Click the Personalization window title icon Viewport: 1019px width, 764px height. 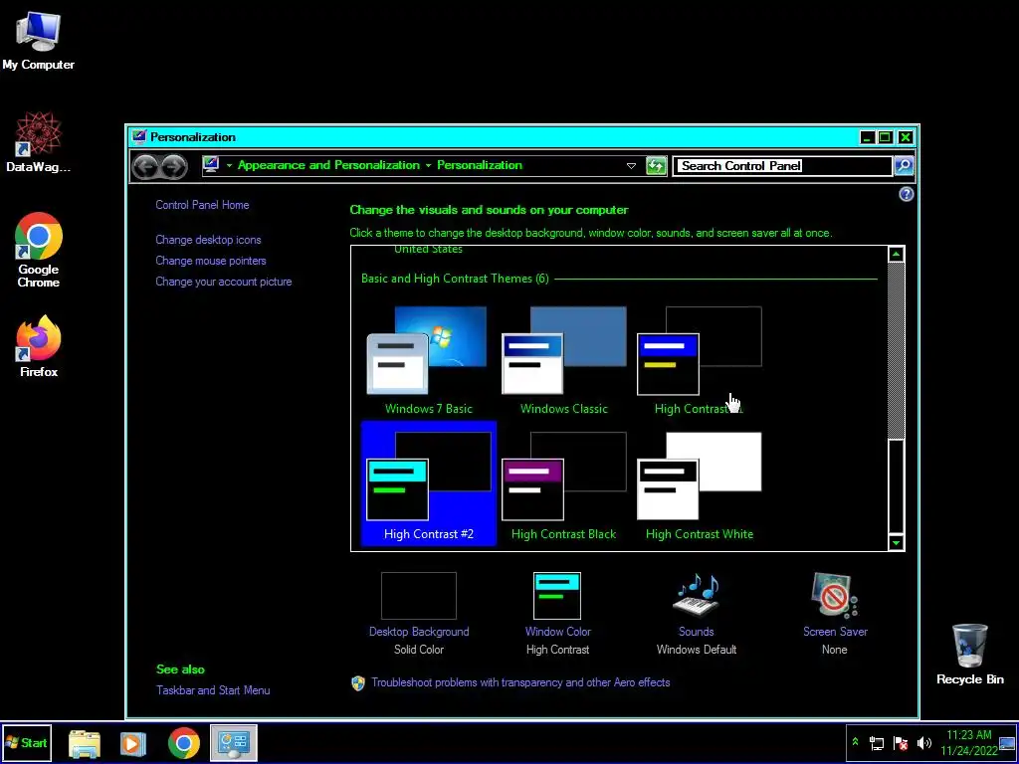coord(139,136)
